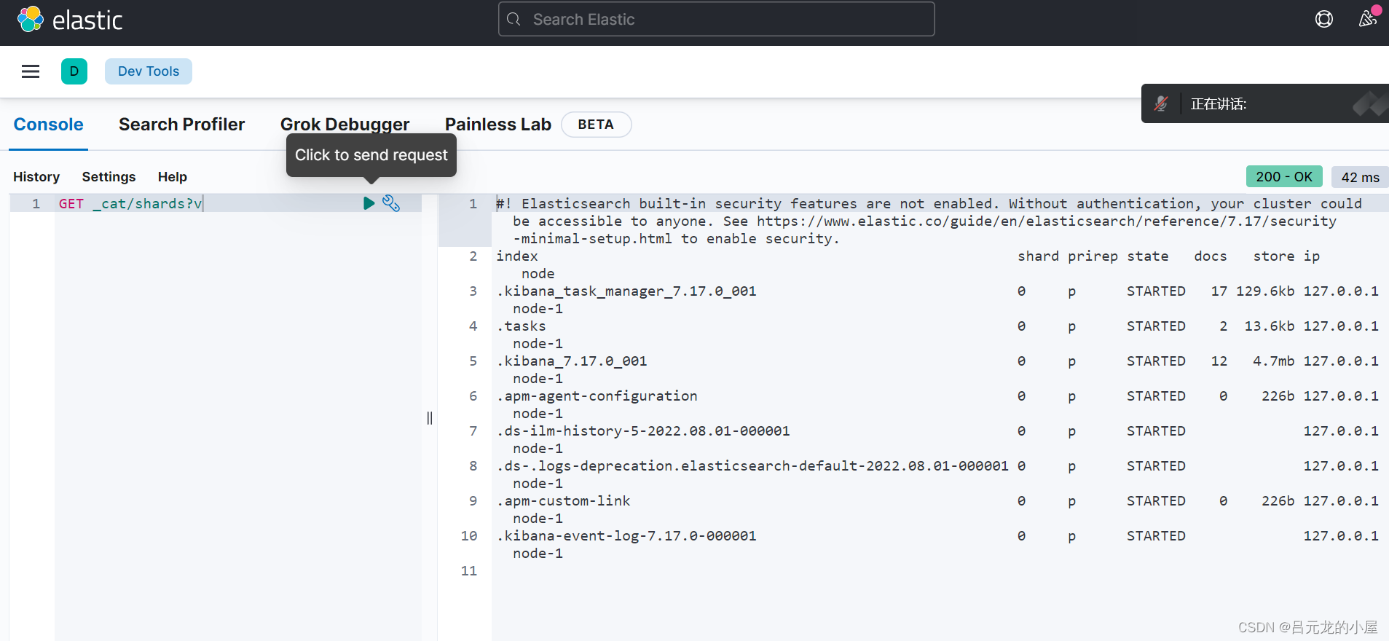Click the GET _cat/shards?v request line

[x=130, y=204]
